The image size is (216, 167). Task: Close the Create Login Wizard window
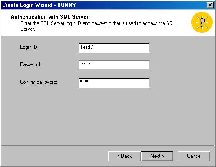pyautogui.click(x=210, y=5)
